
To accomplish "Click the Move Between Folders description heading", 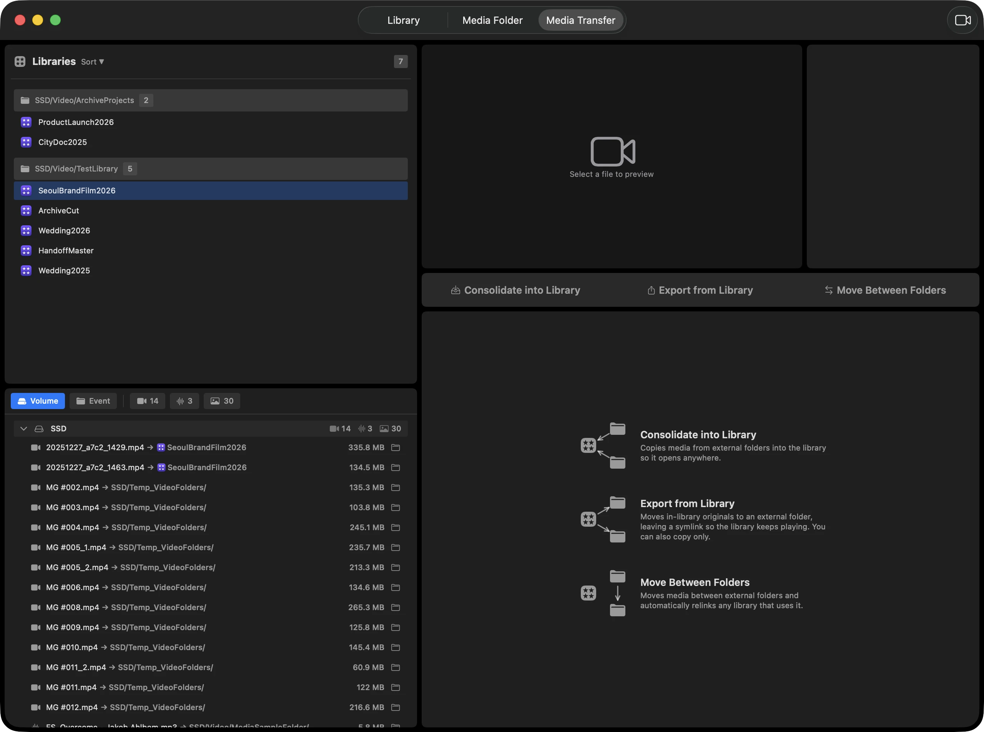I will pos(695,583).
